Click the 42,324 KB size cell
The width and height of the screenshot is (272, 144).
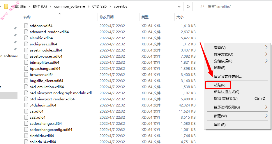coord(187,105)
